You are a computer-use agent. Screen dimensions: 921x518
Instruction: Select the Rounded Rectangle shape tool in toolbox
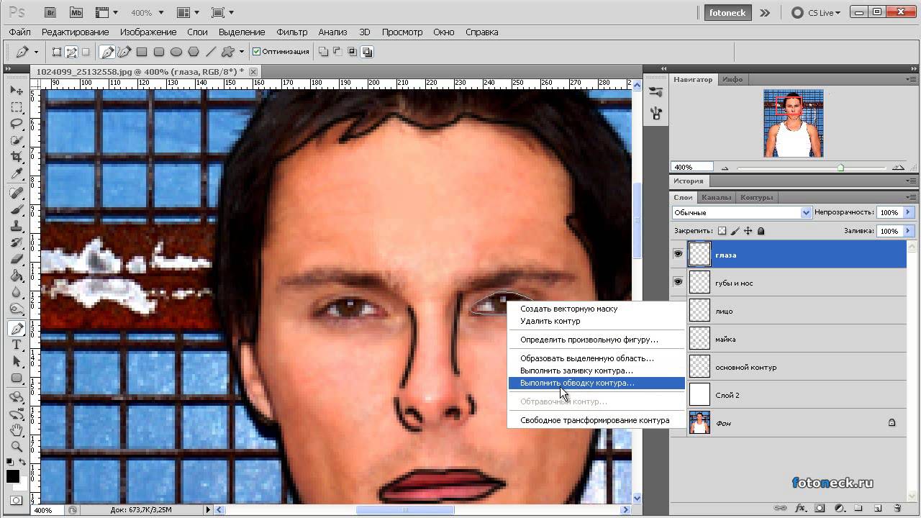point(16,378)
